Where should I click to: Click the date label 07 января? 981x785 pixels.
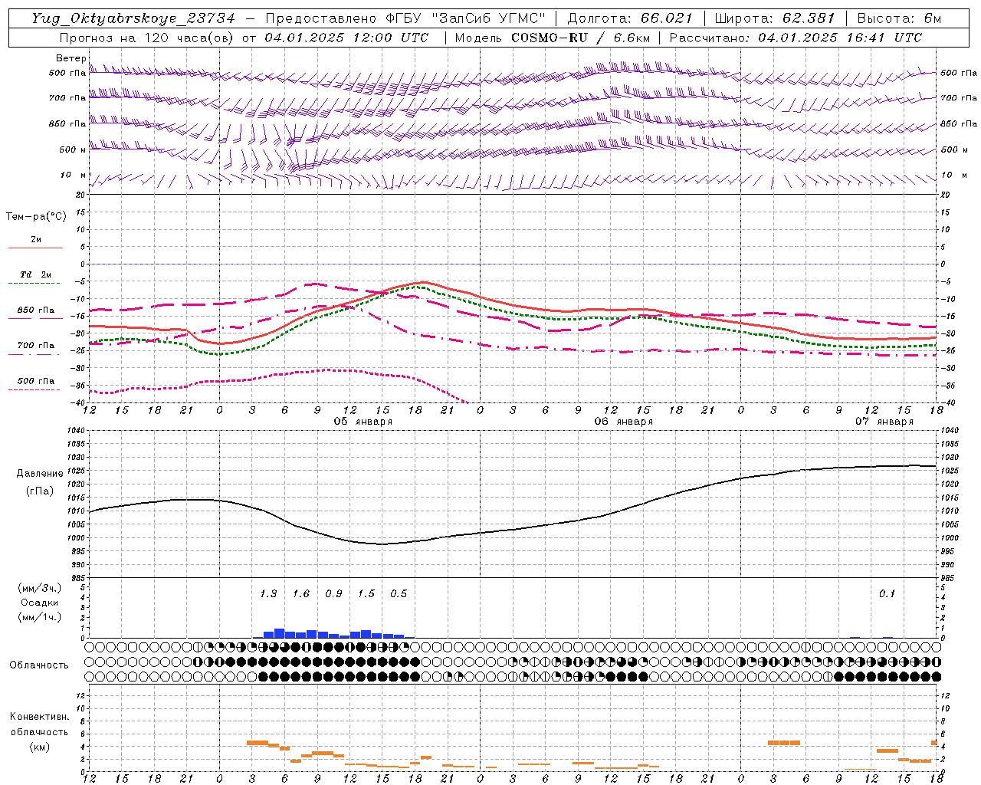pyautogui.click(x=884, y=422)
